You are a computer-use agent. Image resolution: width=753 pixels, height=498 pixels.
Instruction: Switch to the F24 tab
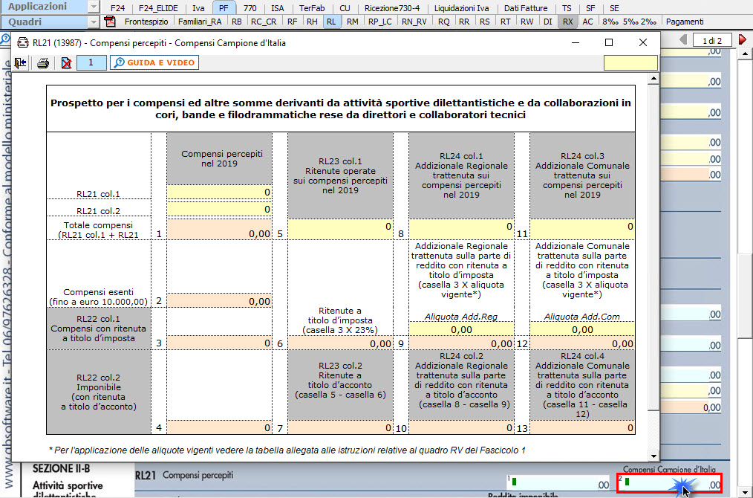117,8
